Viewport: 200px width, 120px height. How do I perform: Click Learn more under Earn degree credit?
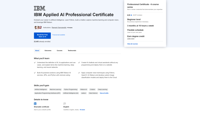point(131,39)
